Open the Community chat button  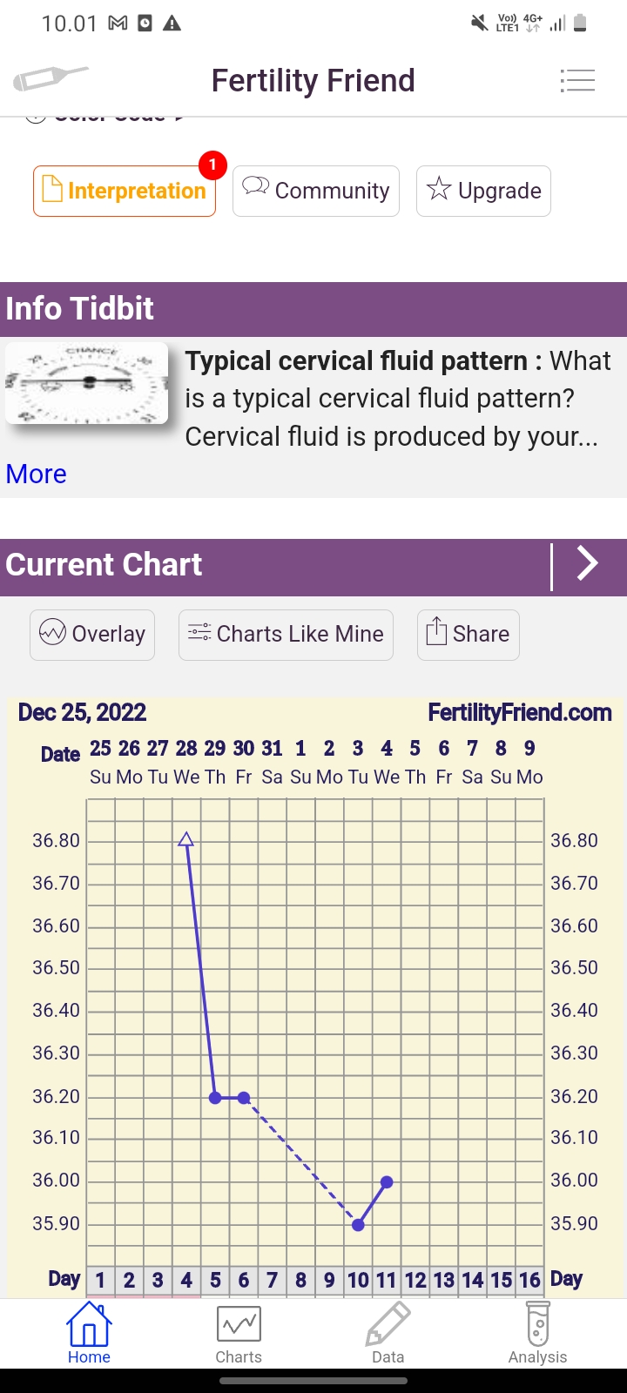(316, 191)
